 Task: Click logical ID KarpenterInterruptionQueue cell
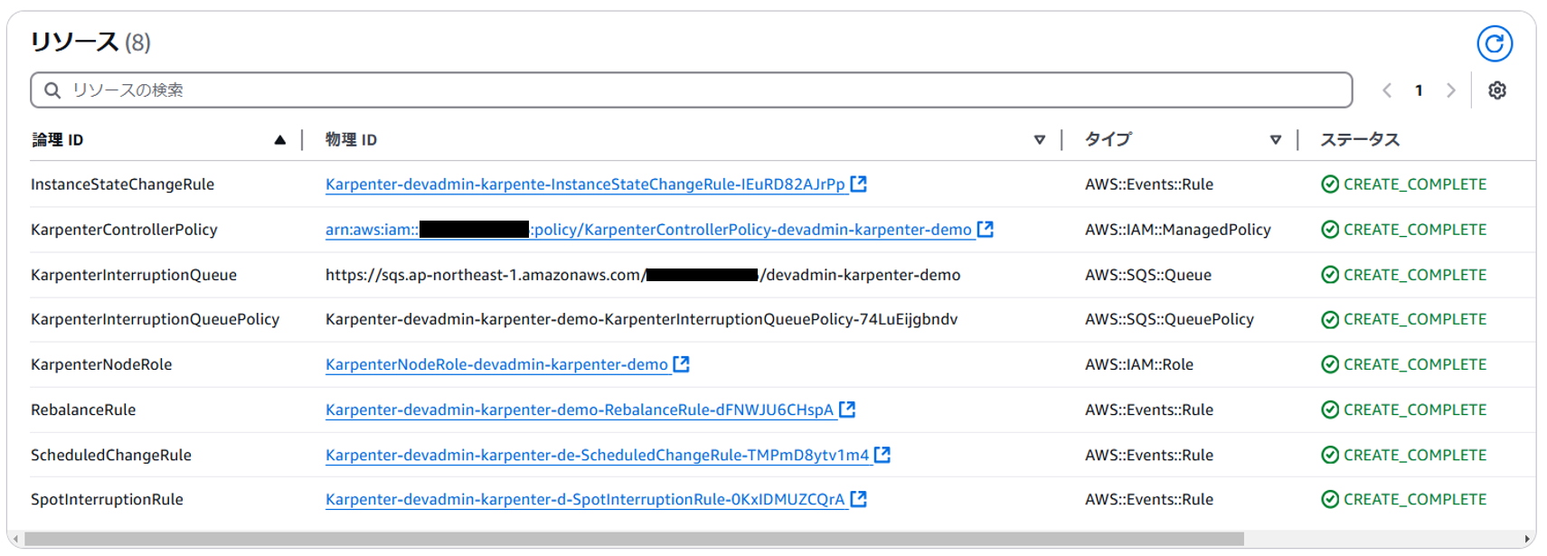click(134, 275)
